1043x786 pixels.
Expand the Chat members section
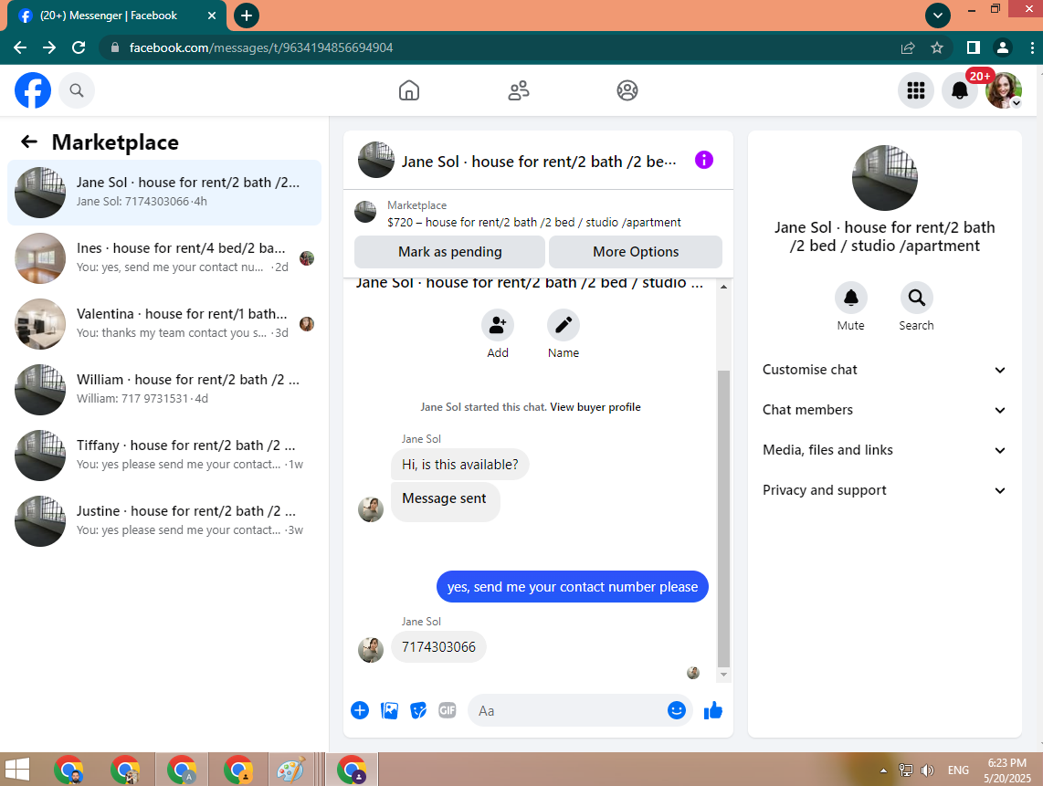click(x=884, y=410)
